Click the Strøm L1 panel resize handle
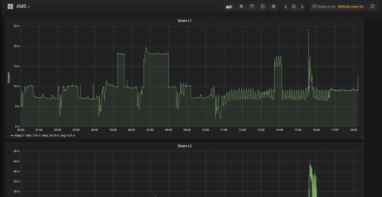Image resolution: width=382 pixels, height=197 pixels. tap(363, 138)
